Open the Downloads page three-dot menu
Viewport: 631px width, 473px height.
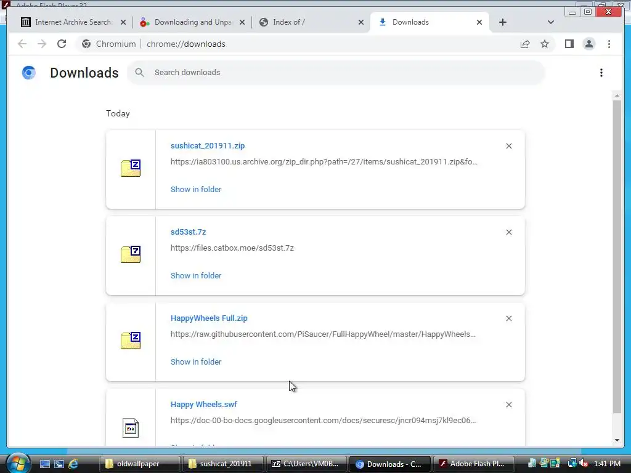pos(601,73)
